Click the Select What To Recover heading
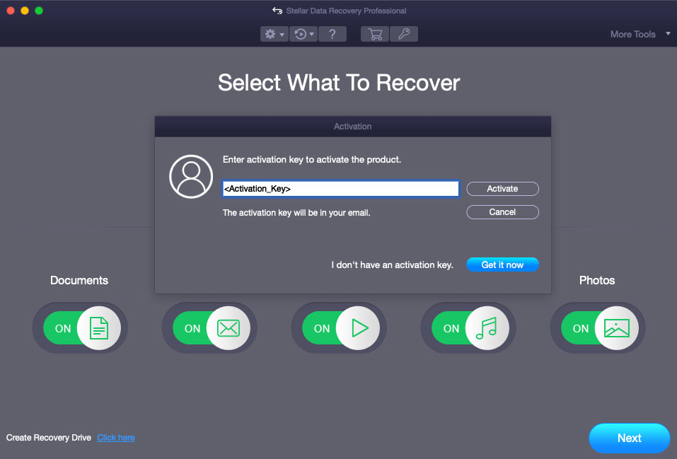 pos(339,83)
